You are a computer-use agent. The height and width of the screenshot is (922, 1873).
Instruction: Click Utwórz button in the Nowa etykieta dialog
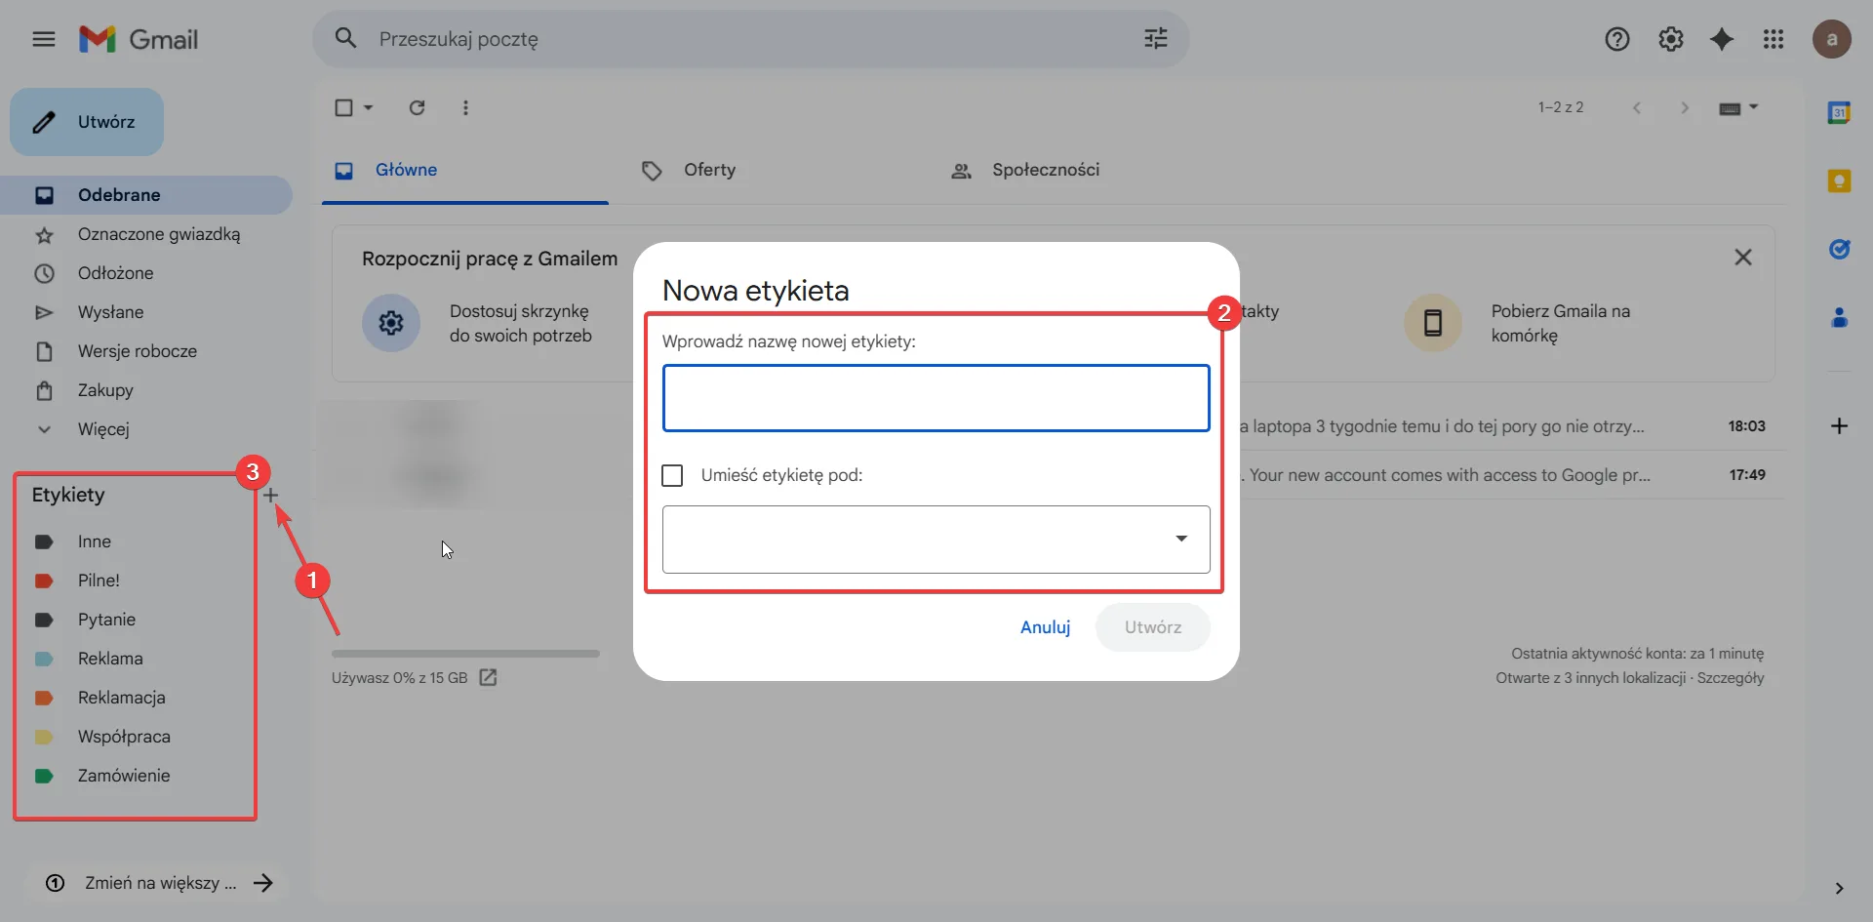click(x=1153, y=627)
